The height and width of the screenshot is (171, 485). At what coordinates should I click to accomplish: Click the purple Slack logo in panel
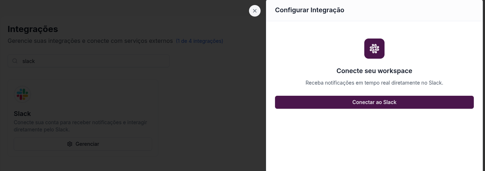click(374, 49)
